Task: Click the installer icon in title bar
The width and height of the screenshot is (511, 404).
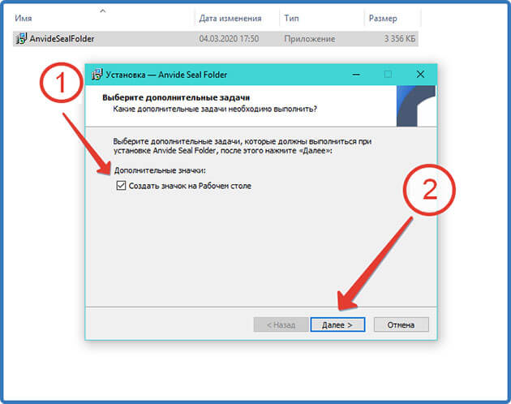Action: tap(97, 75)
